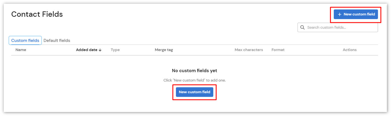Click the No custom fields yet message
The height and width of the screenshot is (116, 391).
[194, 71]
